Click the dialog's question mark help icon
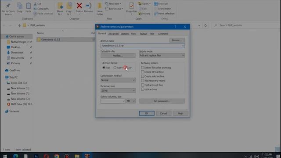The height and width of the screenshot is (158, 281). coord(176,27)
